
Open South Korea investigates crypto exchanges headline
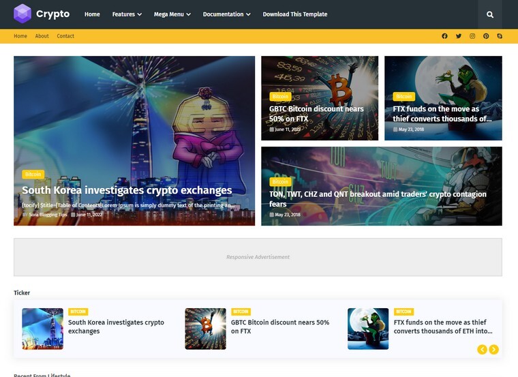point(127,190)
